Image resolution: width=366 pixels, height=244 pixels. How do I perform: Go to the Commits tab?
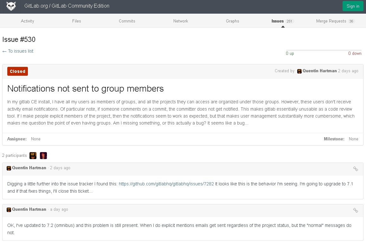coord(127,21)
